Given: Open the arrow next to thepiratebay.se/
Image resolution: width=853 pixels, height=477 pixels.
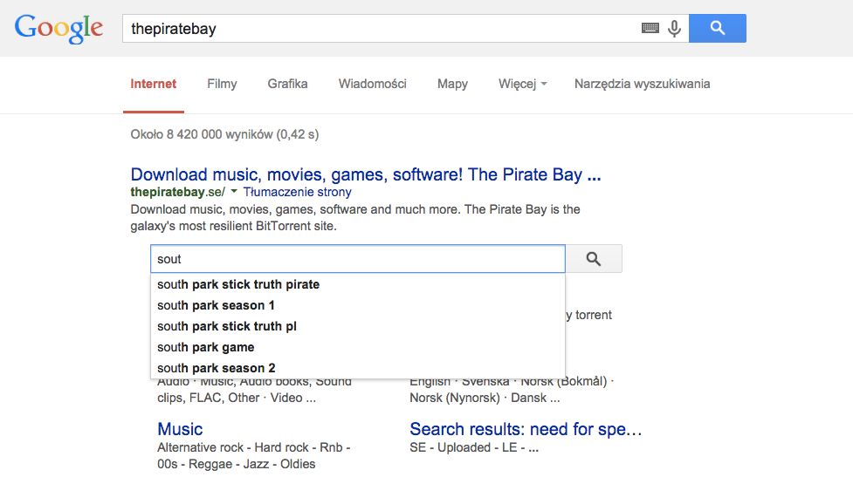Looking at the screenshot, I should coord(234,191).
